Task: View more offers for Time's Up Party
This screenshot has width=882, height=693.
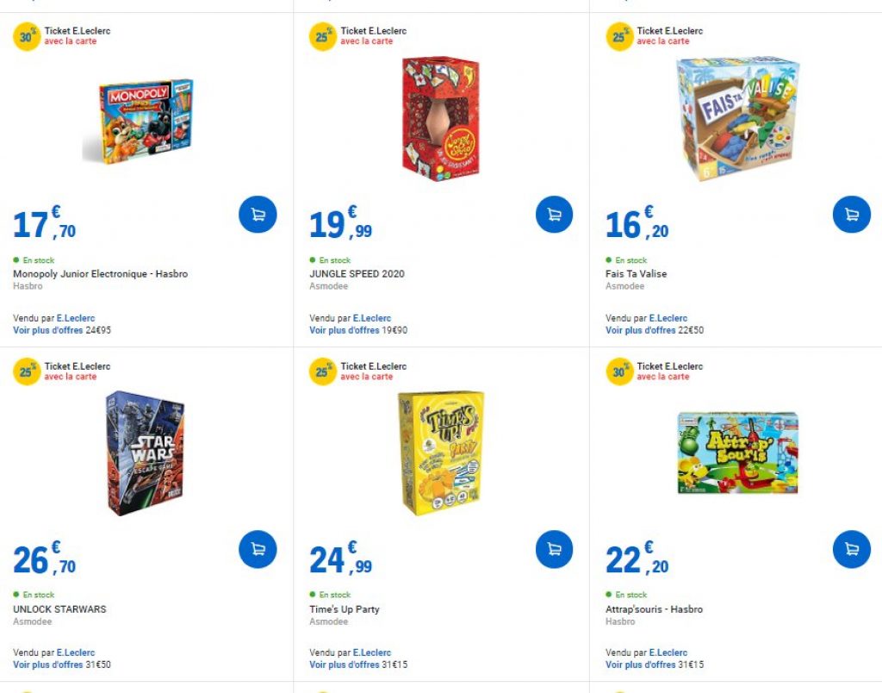Action: click(344, 665)
